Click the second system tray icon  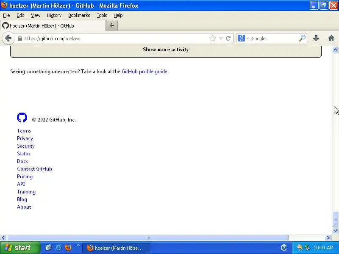point(307,248)
